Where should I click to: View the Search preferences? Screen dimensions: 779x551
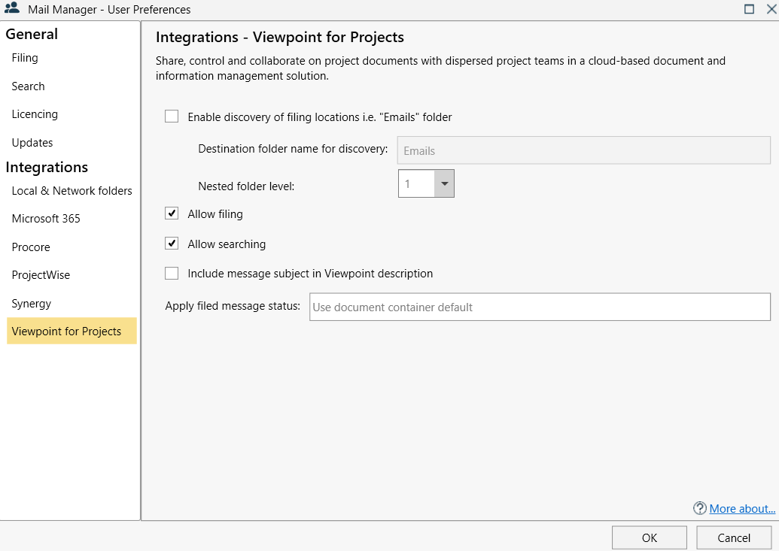(28, 86)
